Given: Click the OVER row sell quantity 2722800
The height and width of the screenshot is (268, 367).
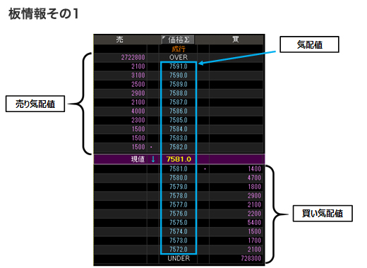Looking at the screenshot, I should pos(133,57).
